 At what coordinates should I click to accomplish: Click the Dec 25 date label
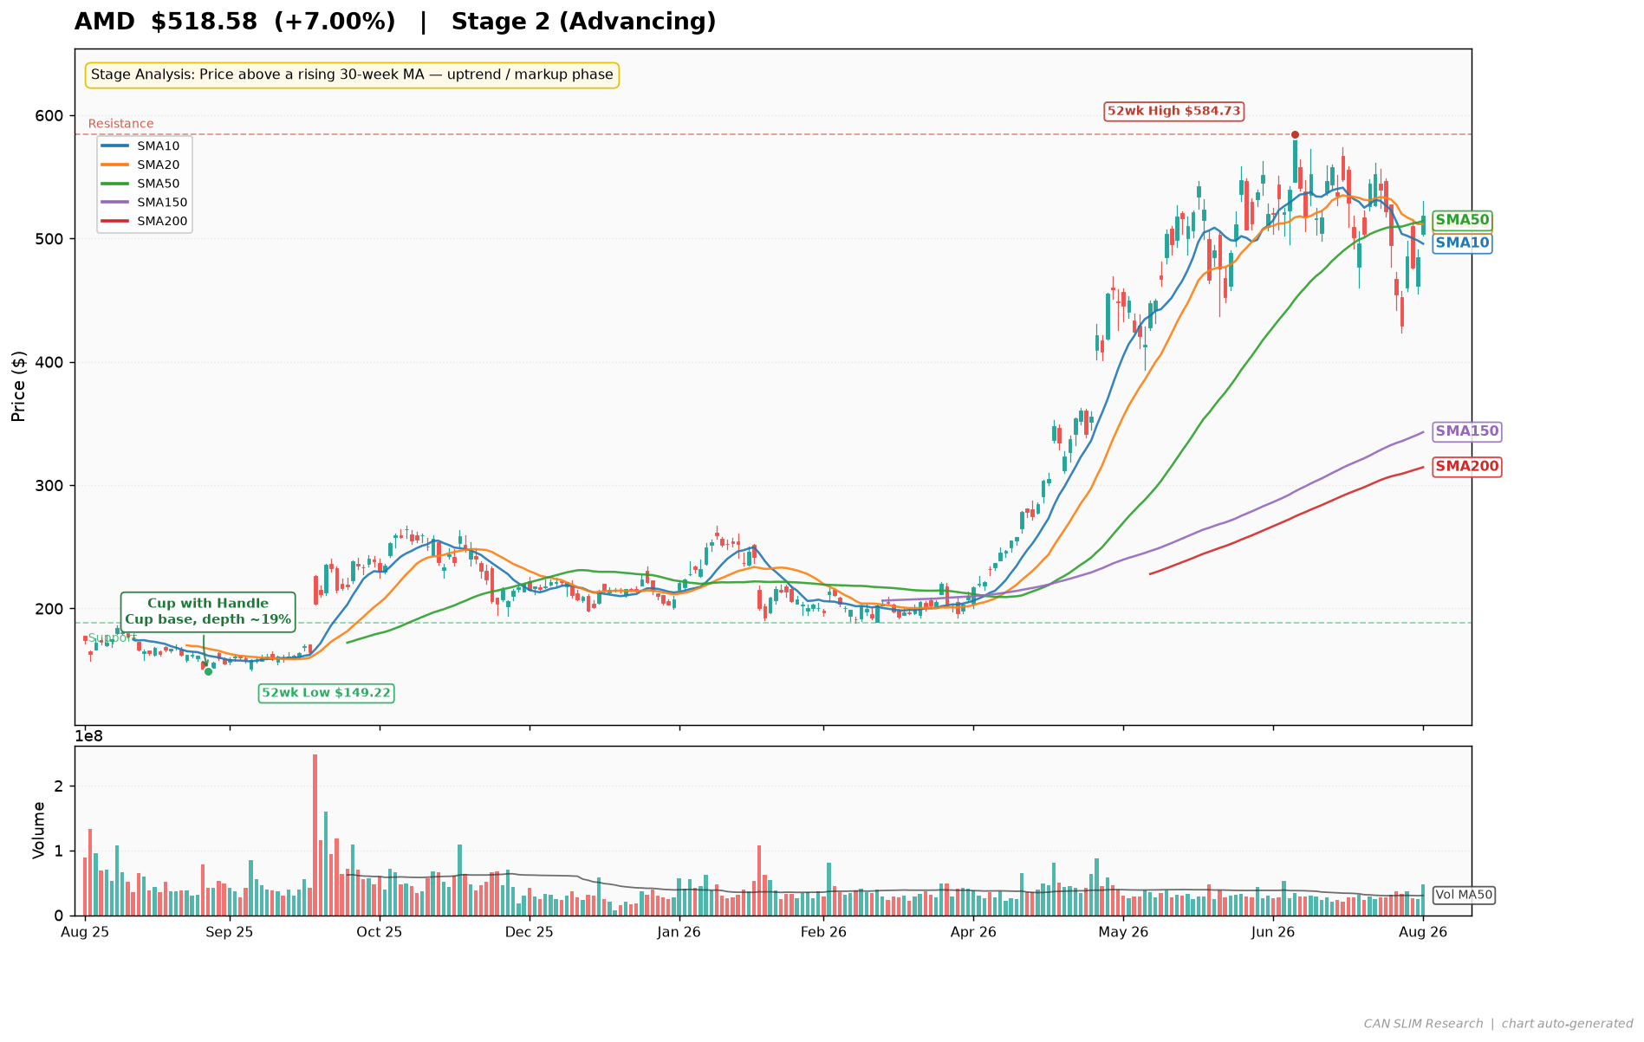pyautogui.click(x=530, y=933)
